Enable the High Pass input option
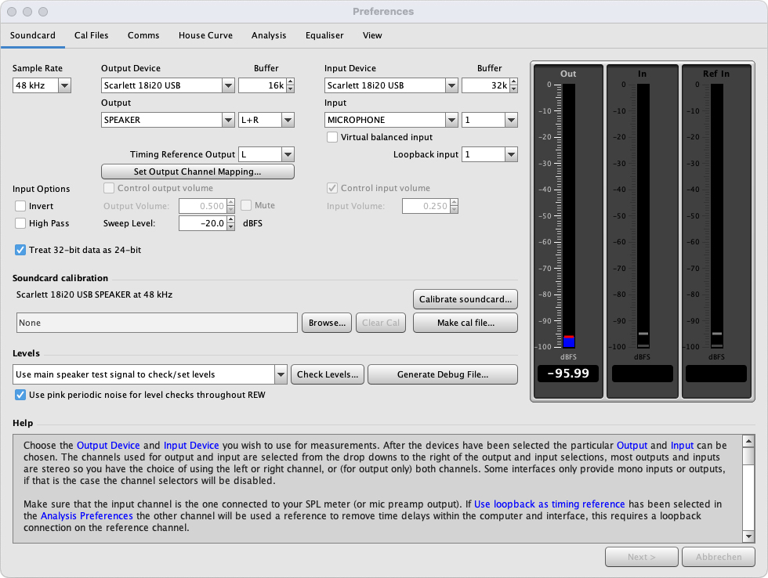The height and width of the screenshot is (578, 768). tap(20, 223)
